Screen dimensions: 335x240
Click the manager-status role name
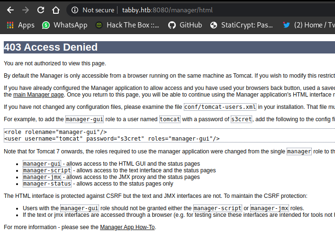[47, 184]
